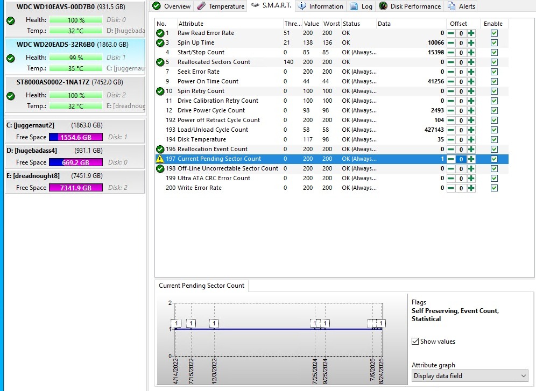The image size is (536, 391).
Task: Decrease offset for Disk Temperature
Action: (451, 140)
